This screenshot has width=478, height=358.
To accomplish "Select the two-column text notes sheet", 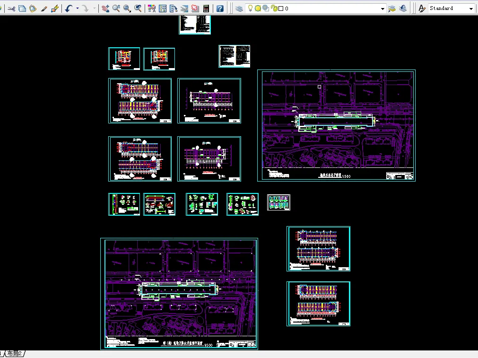I will coord(235,56).
